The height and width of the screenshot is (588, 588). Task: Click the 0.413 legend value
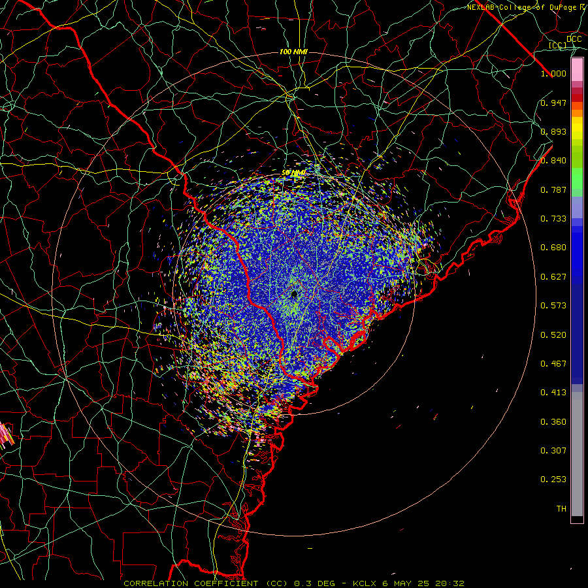553,393
